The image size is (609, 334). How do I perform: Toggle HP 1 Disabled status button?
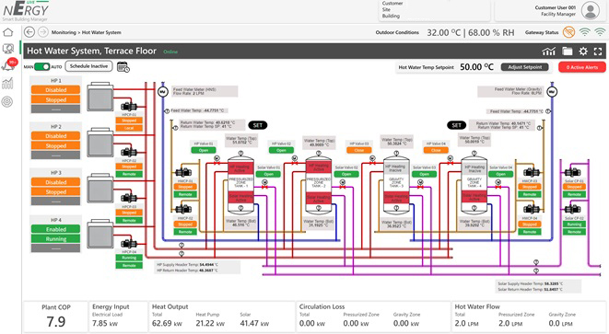(56, 90)
